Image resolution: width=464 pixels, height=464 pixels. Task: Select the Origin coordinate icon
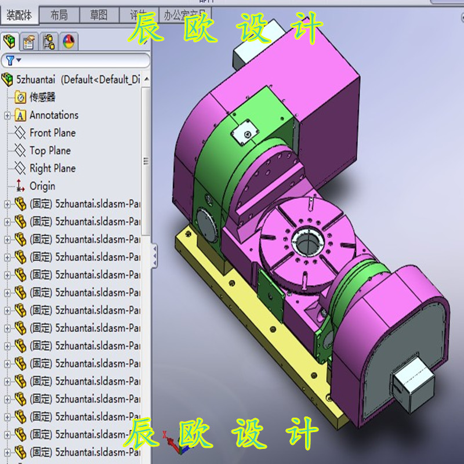(19, 186)
